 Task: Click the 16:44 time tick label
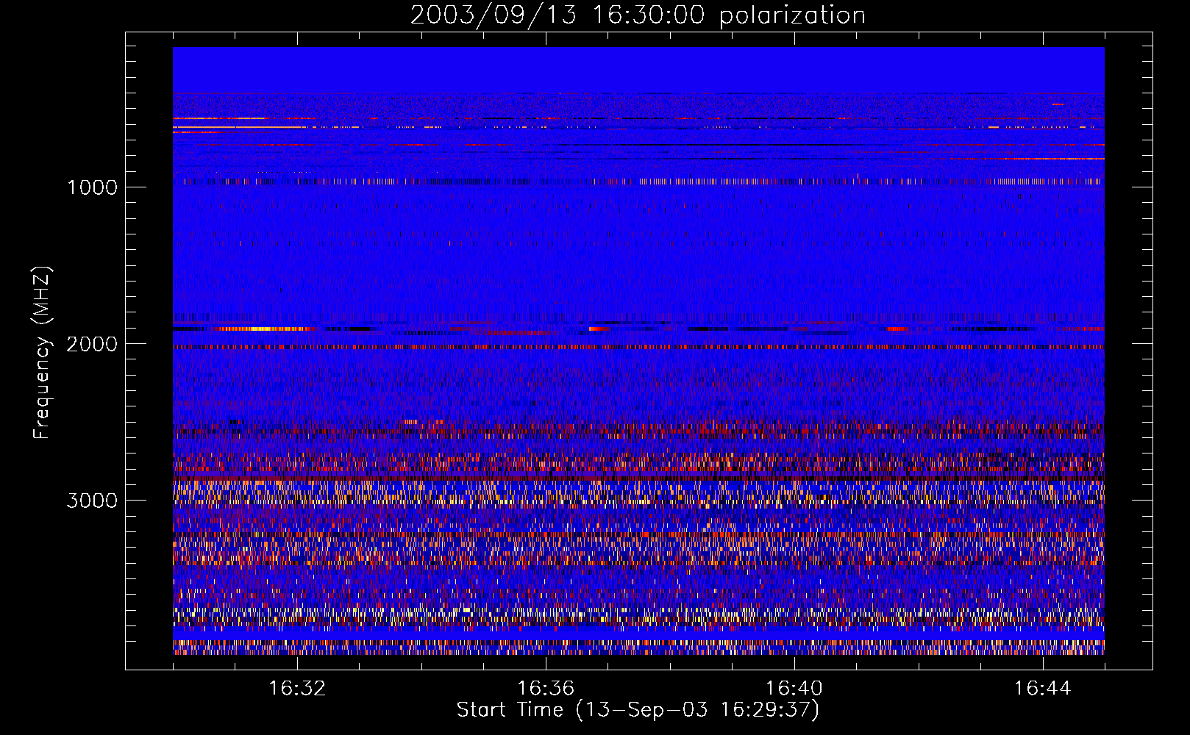(1043, 688)
